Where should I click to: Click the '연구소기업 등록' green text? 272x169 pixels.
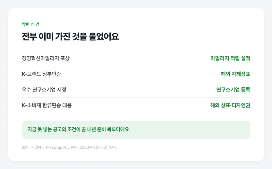click(x=233, y=90)
